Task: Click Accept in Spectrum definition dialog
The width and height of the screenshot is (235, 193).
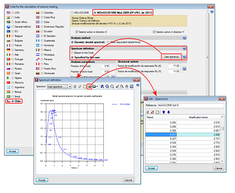Action: pos(42,180)
